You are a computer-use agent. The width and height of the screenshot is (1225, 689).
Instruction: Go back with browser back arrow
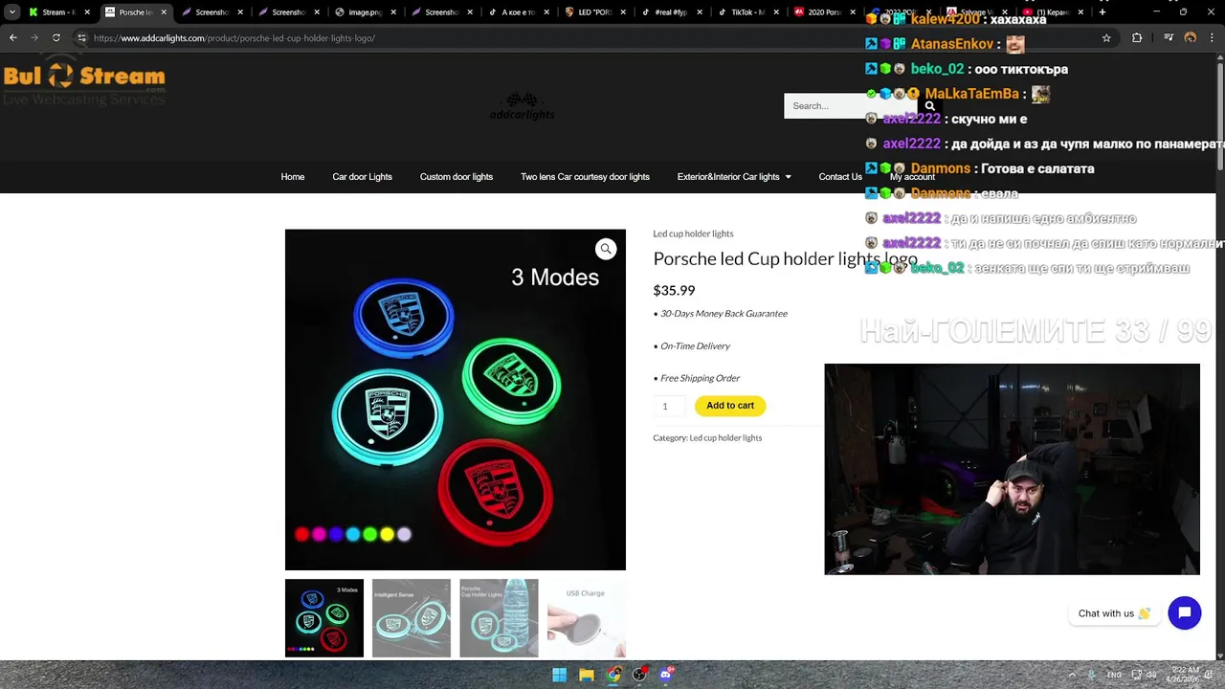point(13,37)
